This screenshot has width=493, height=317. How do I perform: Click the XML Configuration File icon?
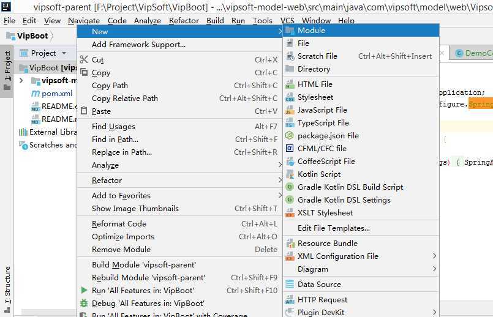click(290, 256)
